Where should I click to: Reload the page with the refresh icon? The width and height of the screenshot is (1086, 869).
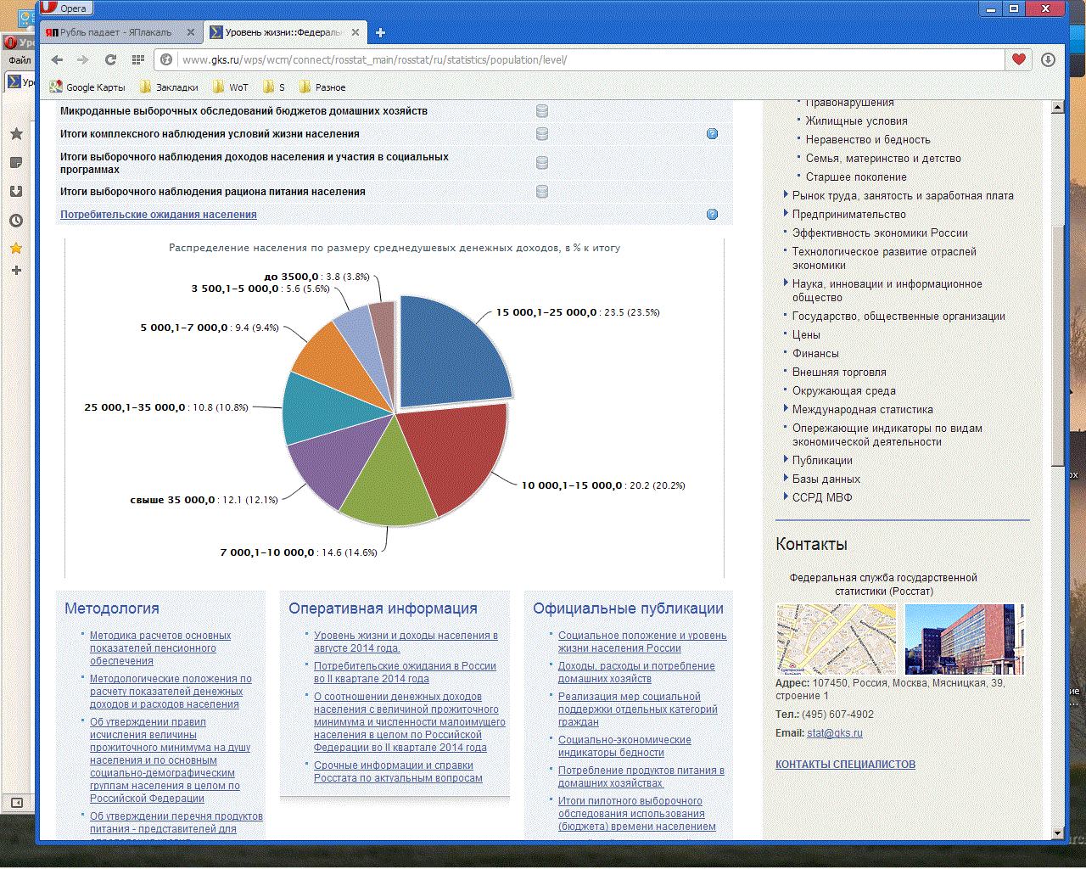point(110,59)
